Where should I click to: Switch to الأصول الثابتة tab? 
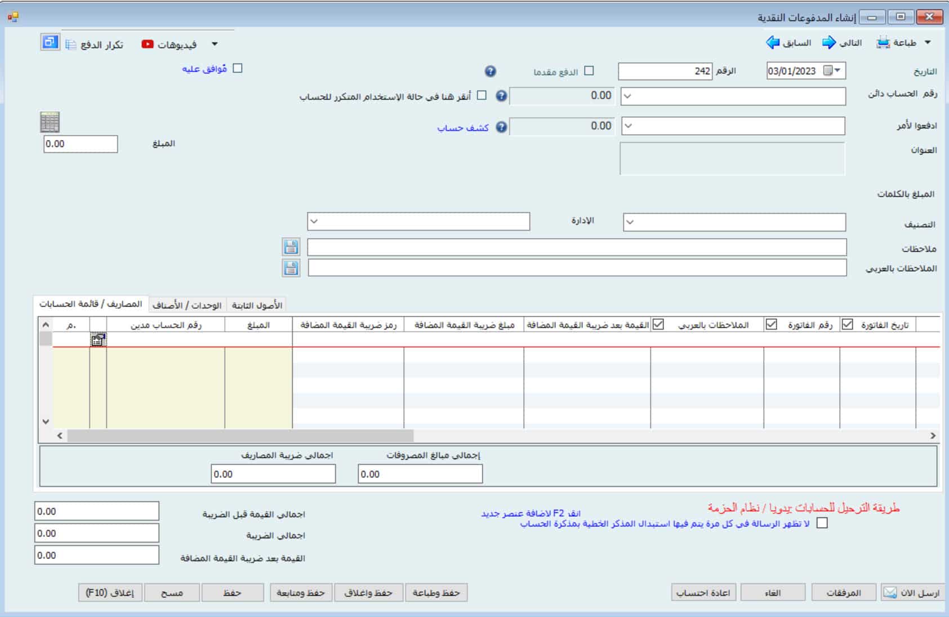(257, 305)
